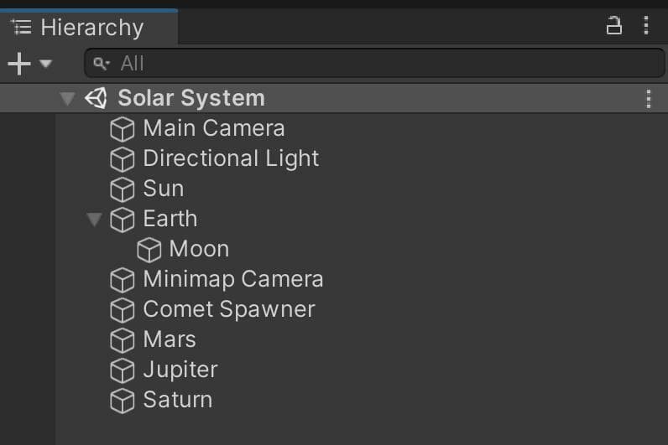Open the create dropdown arrow beside plus
Viewport: 668px width, 445px height.
click(45, 65)
